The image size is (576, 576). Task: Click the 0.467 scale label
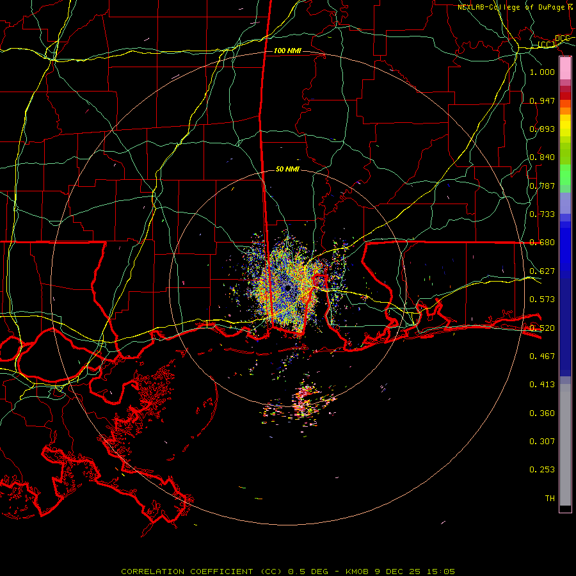542,356
